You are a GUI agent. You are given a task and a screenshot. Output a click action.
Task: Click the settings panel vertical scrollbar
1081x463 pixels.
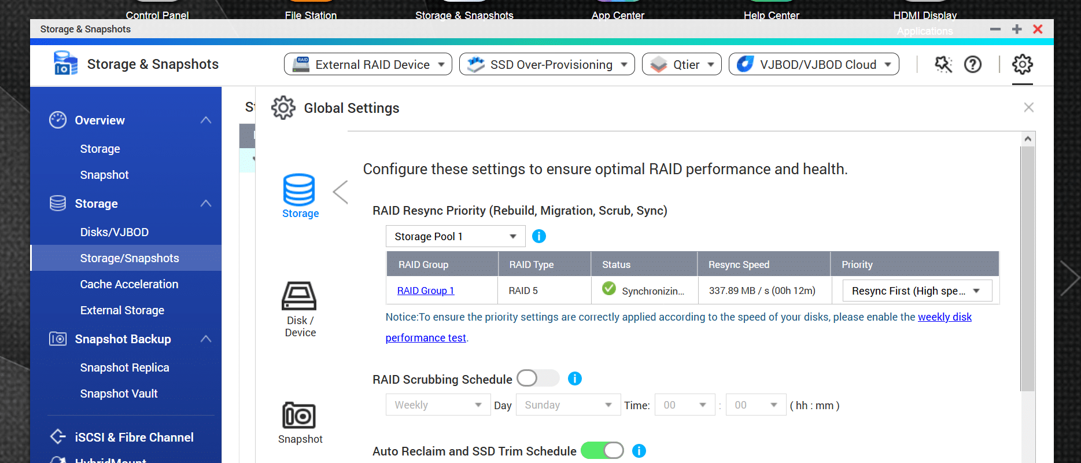(1027, 268)
